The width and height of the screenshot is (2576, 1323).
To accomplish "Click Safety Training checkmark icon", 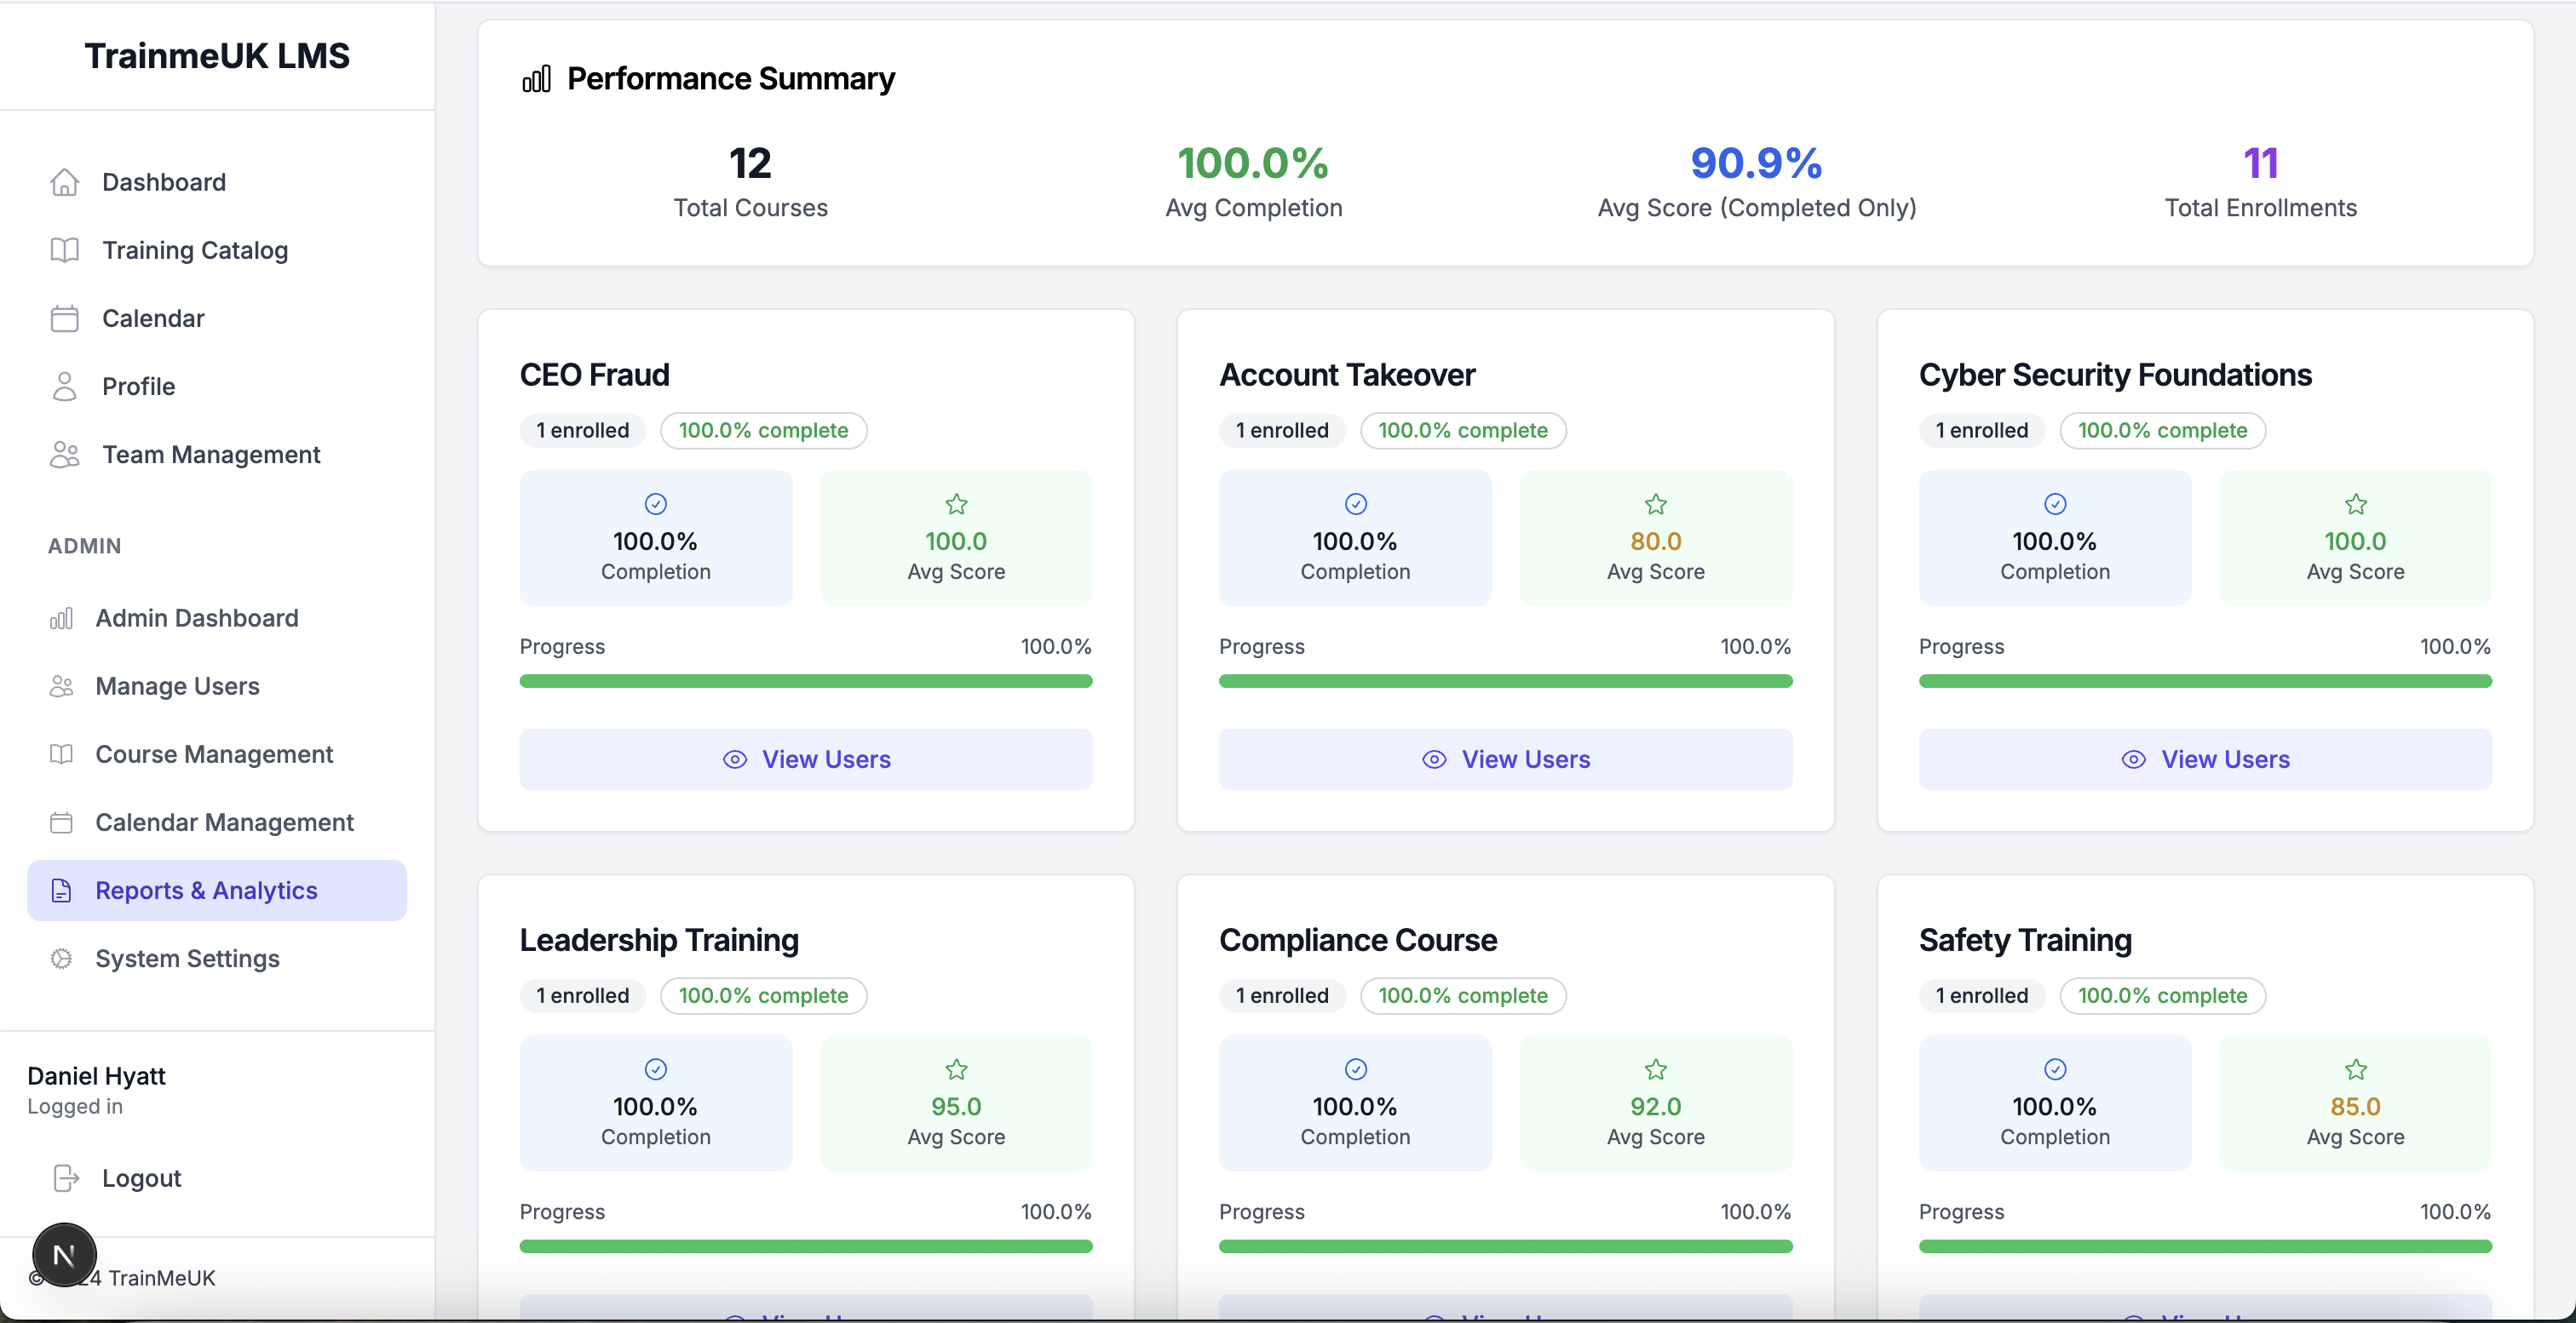I will (x=2055, y=1070).
